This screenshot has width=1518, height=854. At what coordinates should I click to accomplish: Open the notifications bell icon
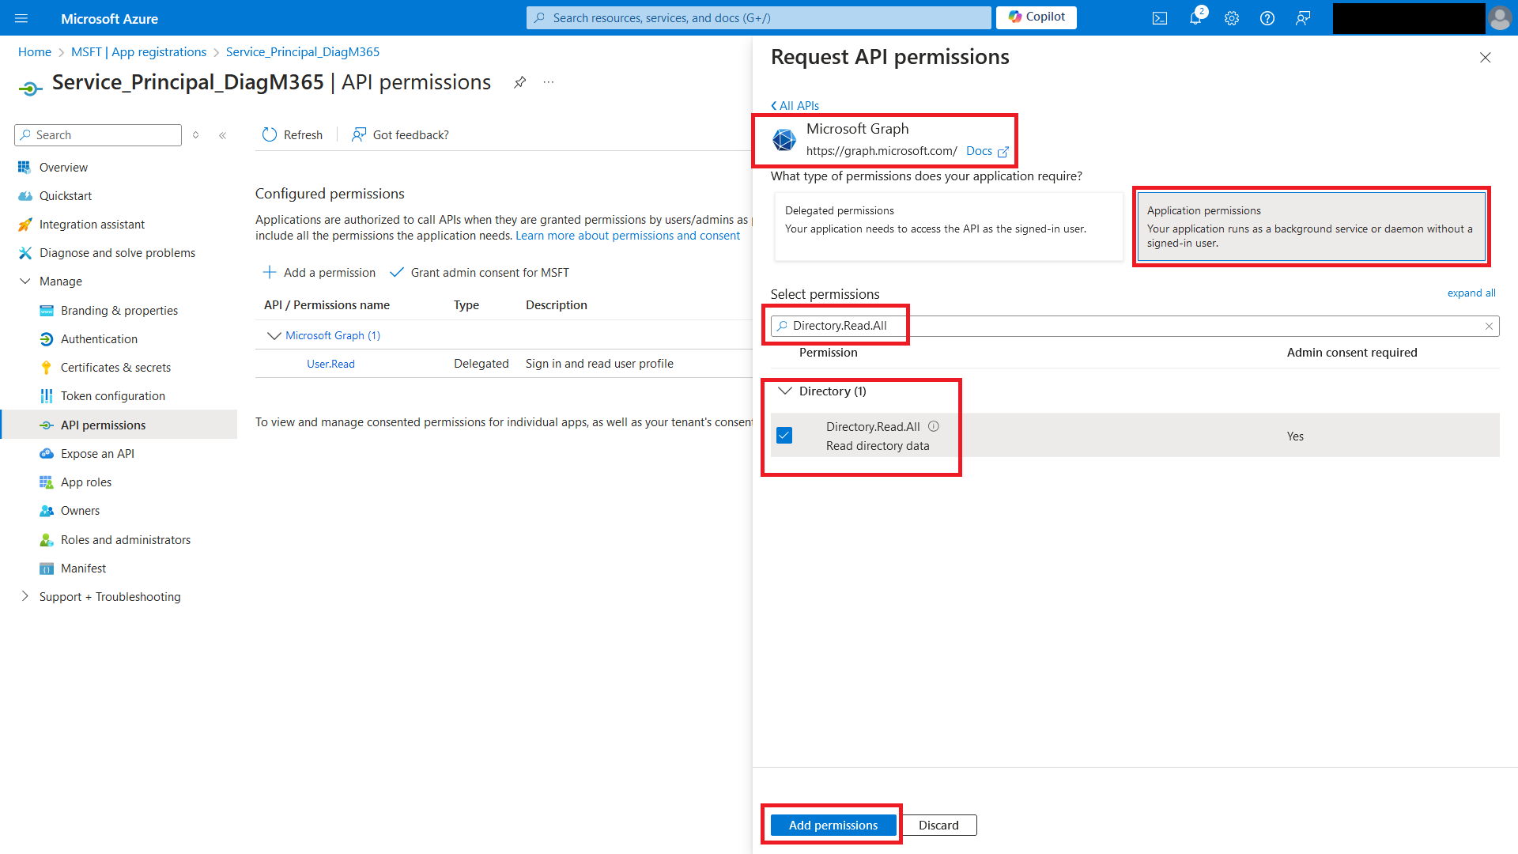(x=1195, y=18)
